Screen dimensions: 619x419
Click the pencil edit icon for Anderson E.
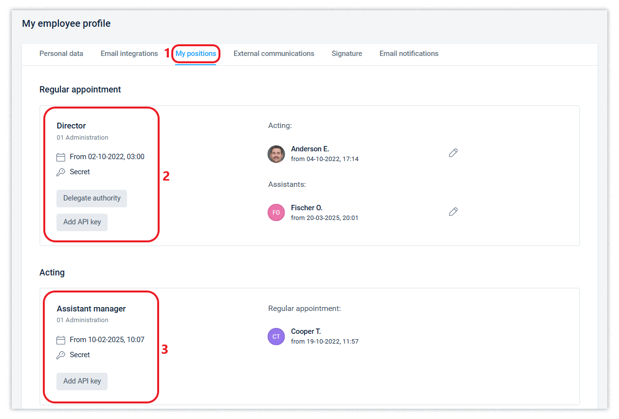(x=453, y=153)
